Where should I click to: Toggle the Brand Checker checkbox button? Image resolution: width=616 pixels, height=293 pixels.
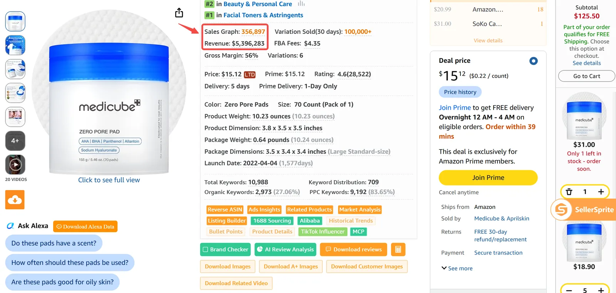pyautogui.click(x=225, y=249)
